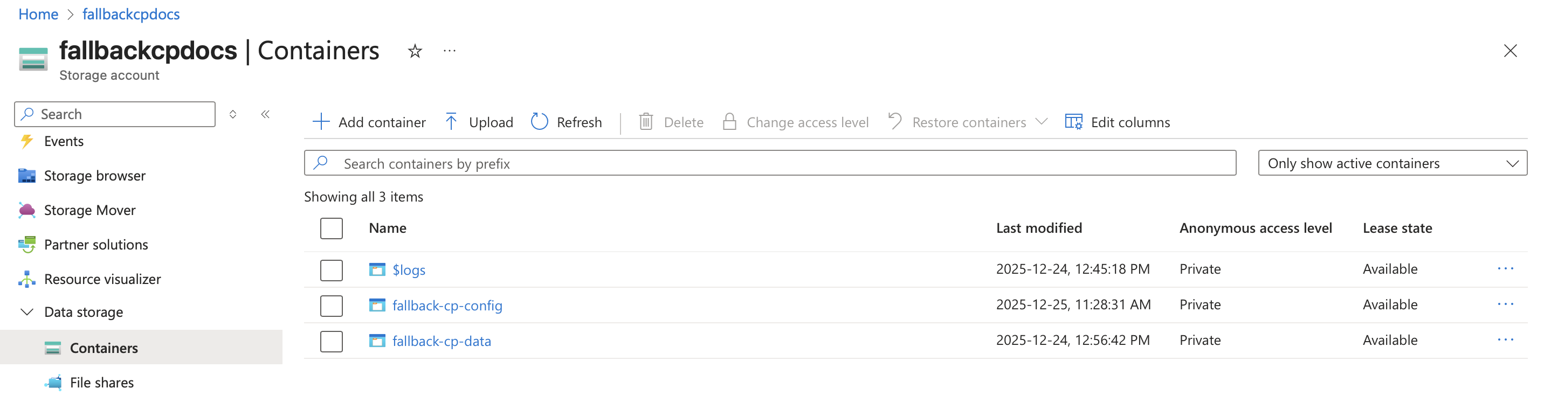Click the Add container plus icon
The image size is (1544, 402).
[x=321, y=122]
